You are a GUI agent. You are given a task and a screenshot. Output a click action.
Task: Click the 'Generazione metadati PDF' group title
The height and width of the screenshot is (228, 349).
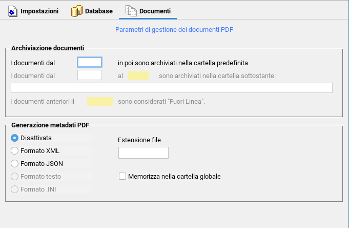pyautogui.click(x=50, y=125)
